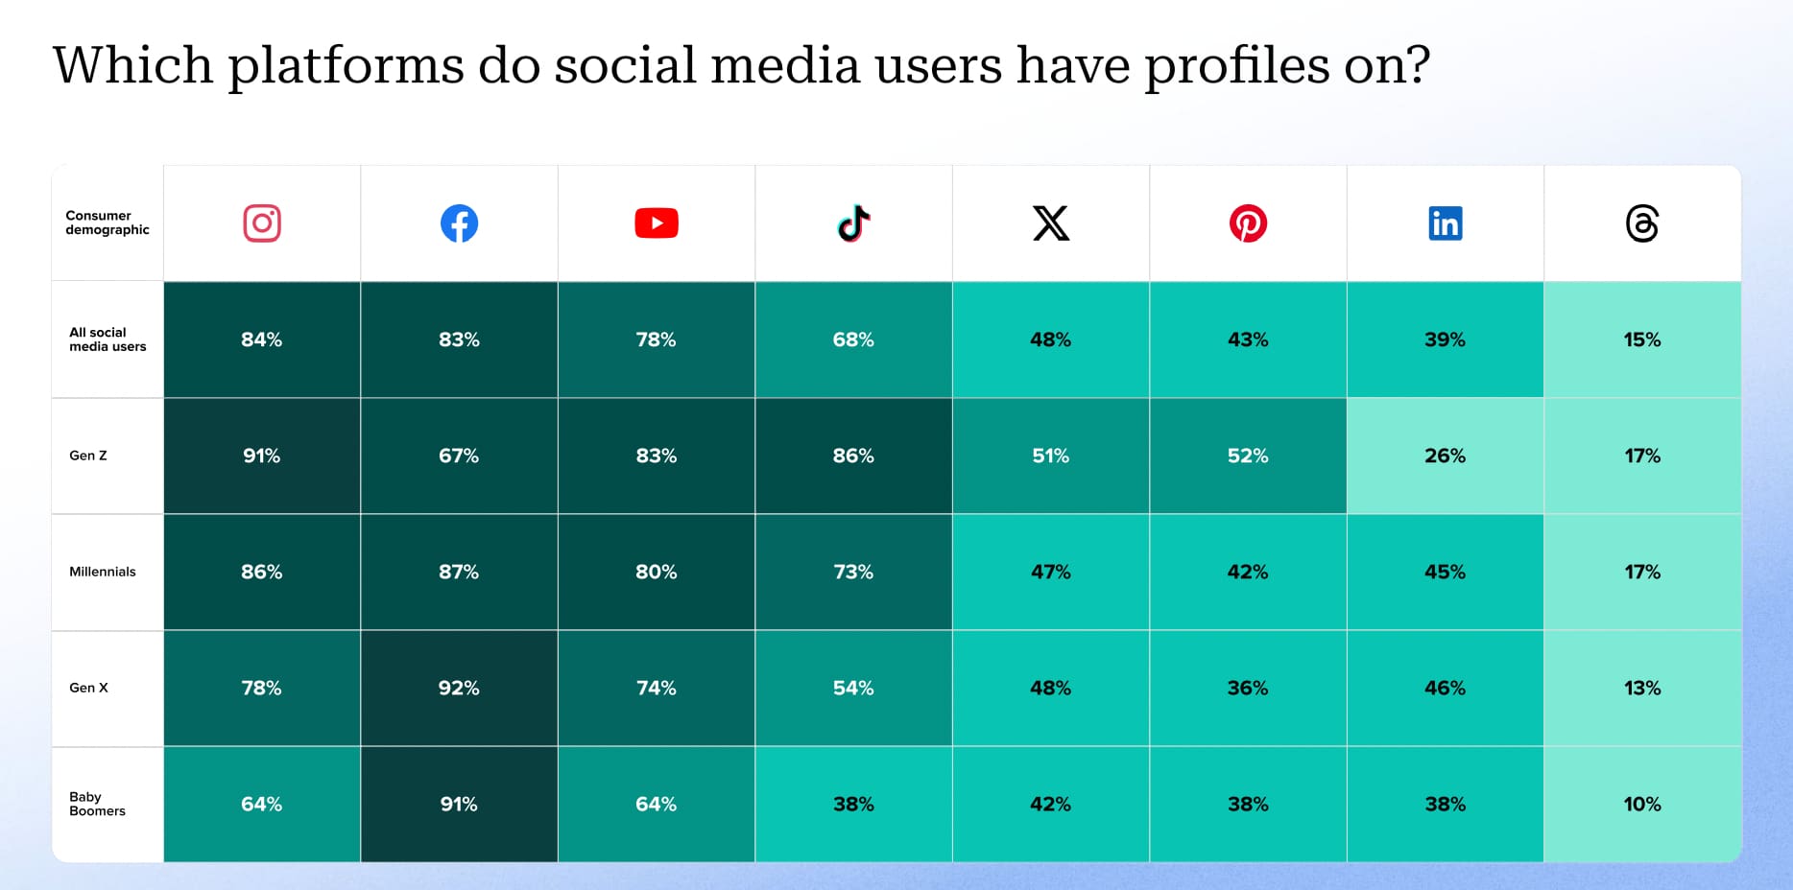Click the 86% Gen Z TikTok cell
Viewport: 1793px width, 890px height.
coord(853,456)
